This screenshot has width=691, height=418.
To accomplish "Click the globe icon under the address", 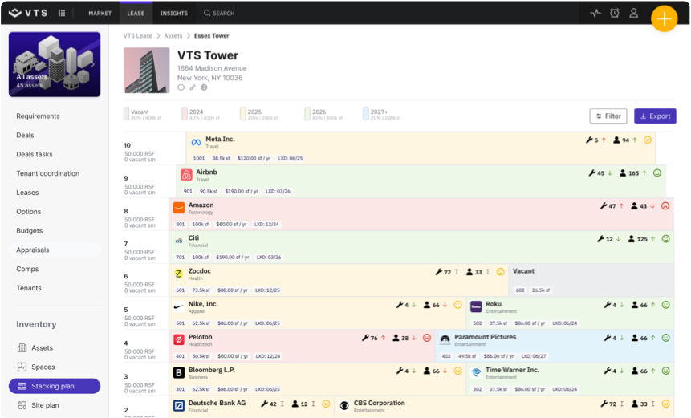I will click(x=204, y=87).
